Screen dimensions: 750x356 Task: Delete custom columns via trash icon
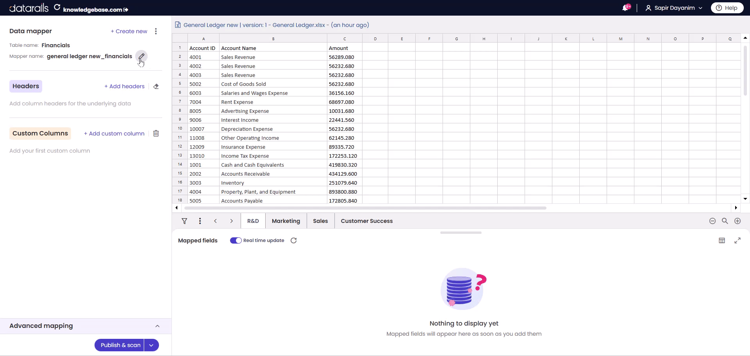click(x=156, y=133)
